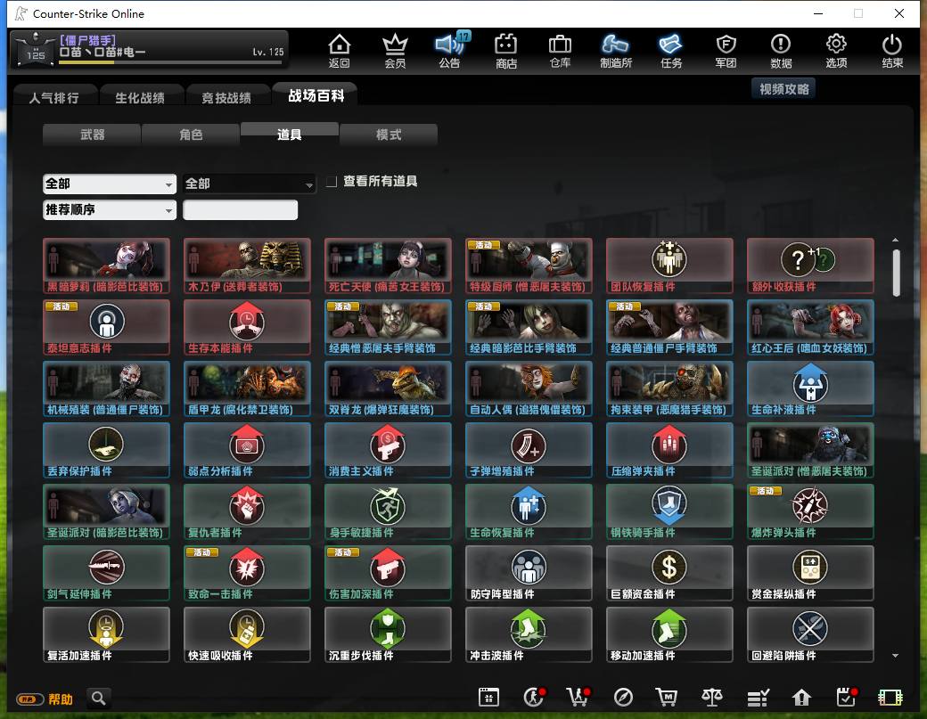Click the item list vertical scrollbar thumb

pyautogui.click(x=897, y=273)
